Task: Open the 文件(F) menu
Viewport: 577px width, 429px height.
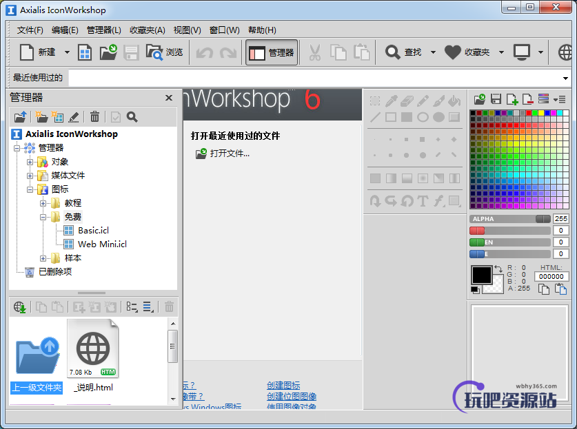Action: click(30, 30)
